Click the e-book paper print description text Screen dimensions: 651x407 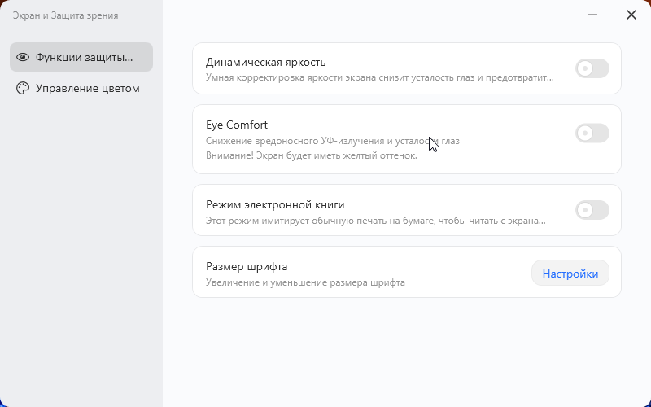coord(375,220)
